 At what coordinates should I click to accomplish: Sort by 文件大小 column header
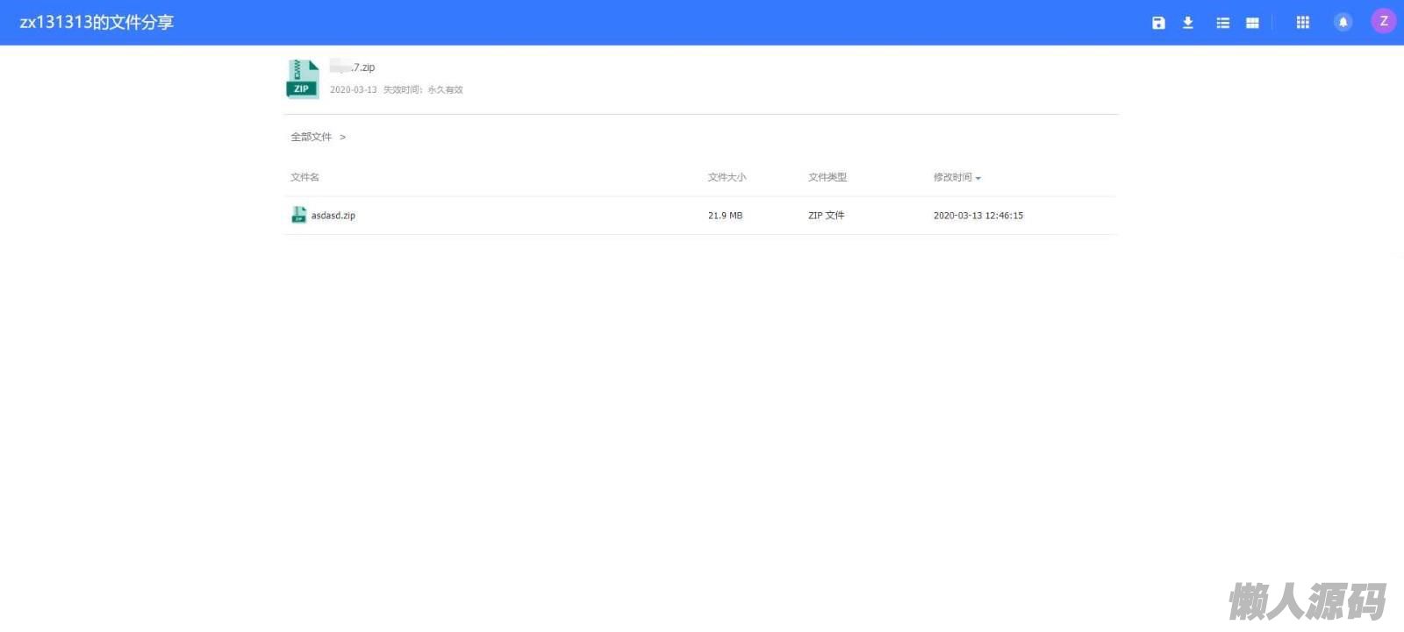click(727, 177)
